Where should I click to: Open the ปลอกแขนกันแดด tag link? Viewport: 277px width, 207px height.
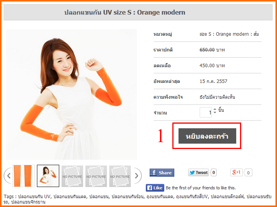click(x=70, y=196)
